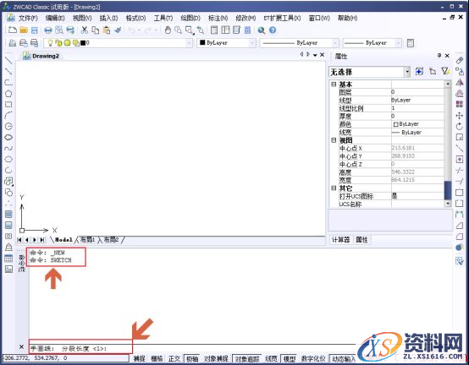Select the Circle draw tool
Screen dimensions: 469x365
click(8, 126)
